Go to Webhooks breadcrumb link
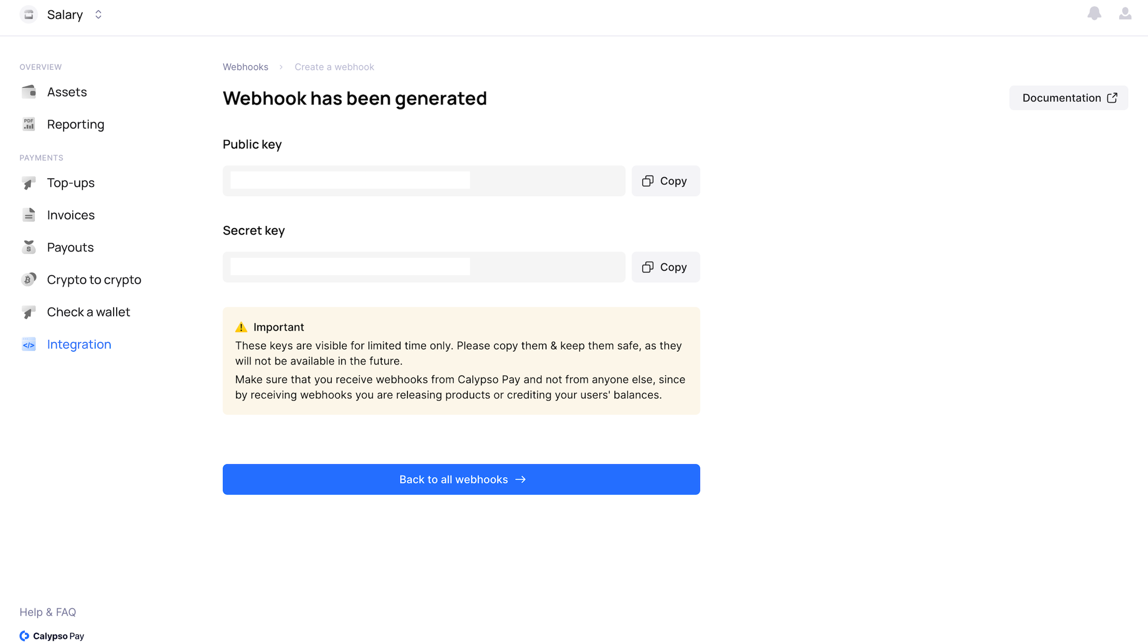This screenshot has width=1148, height=643. coord(245,67)
